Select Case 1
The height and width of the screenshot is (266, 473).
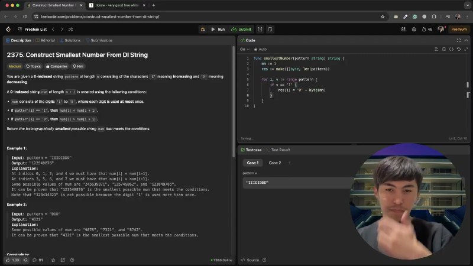(252, 163)
